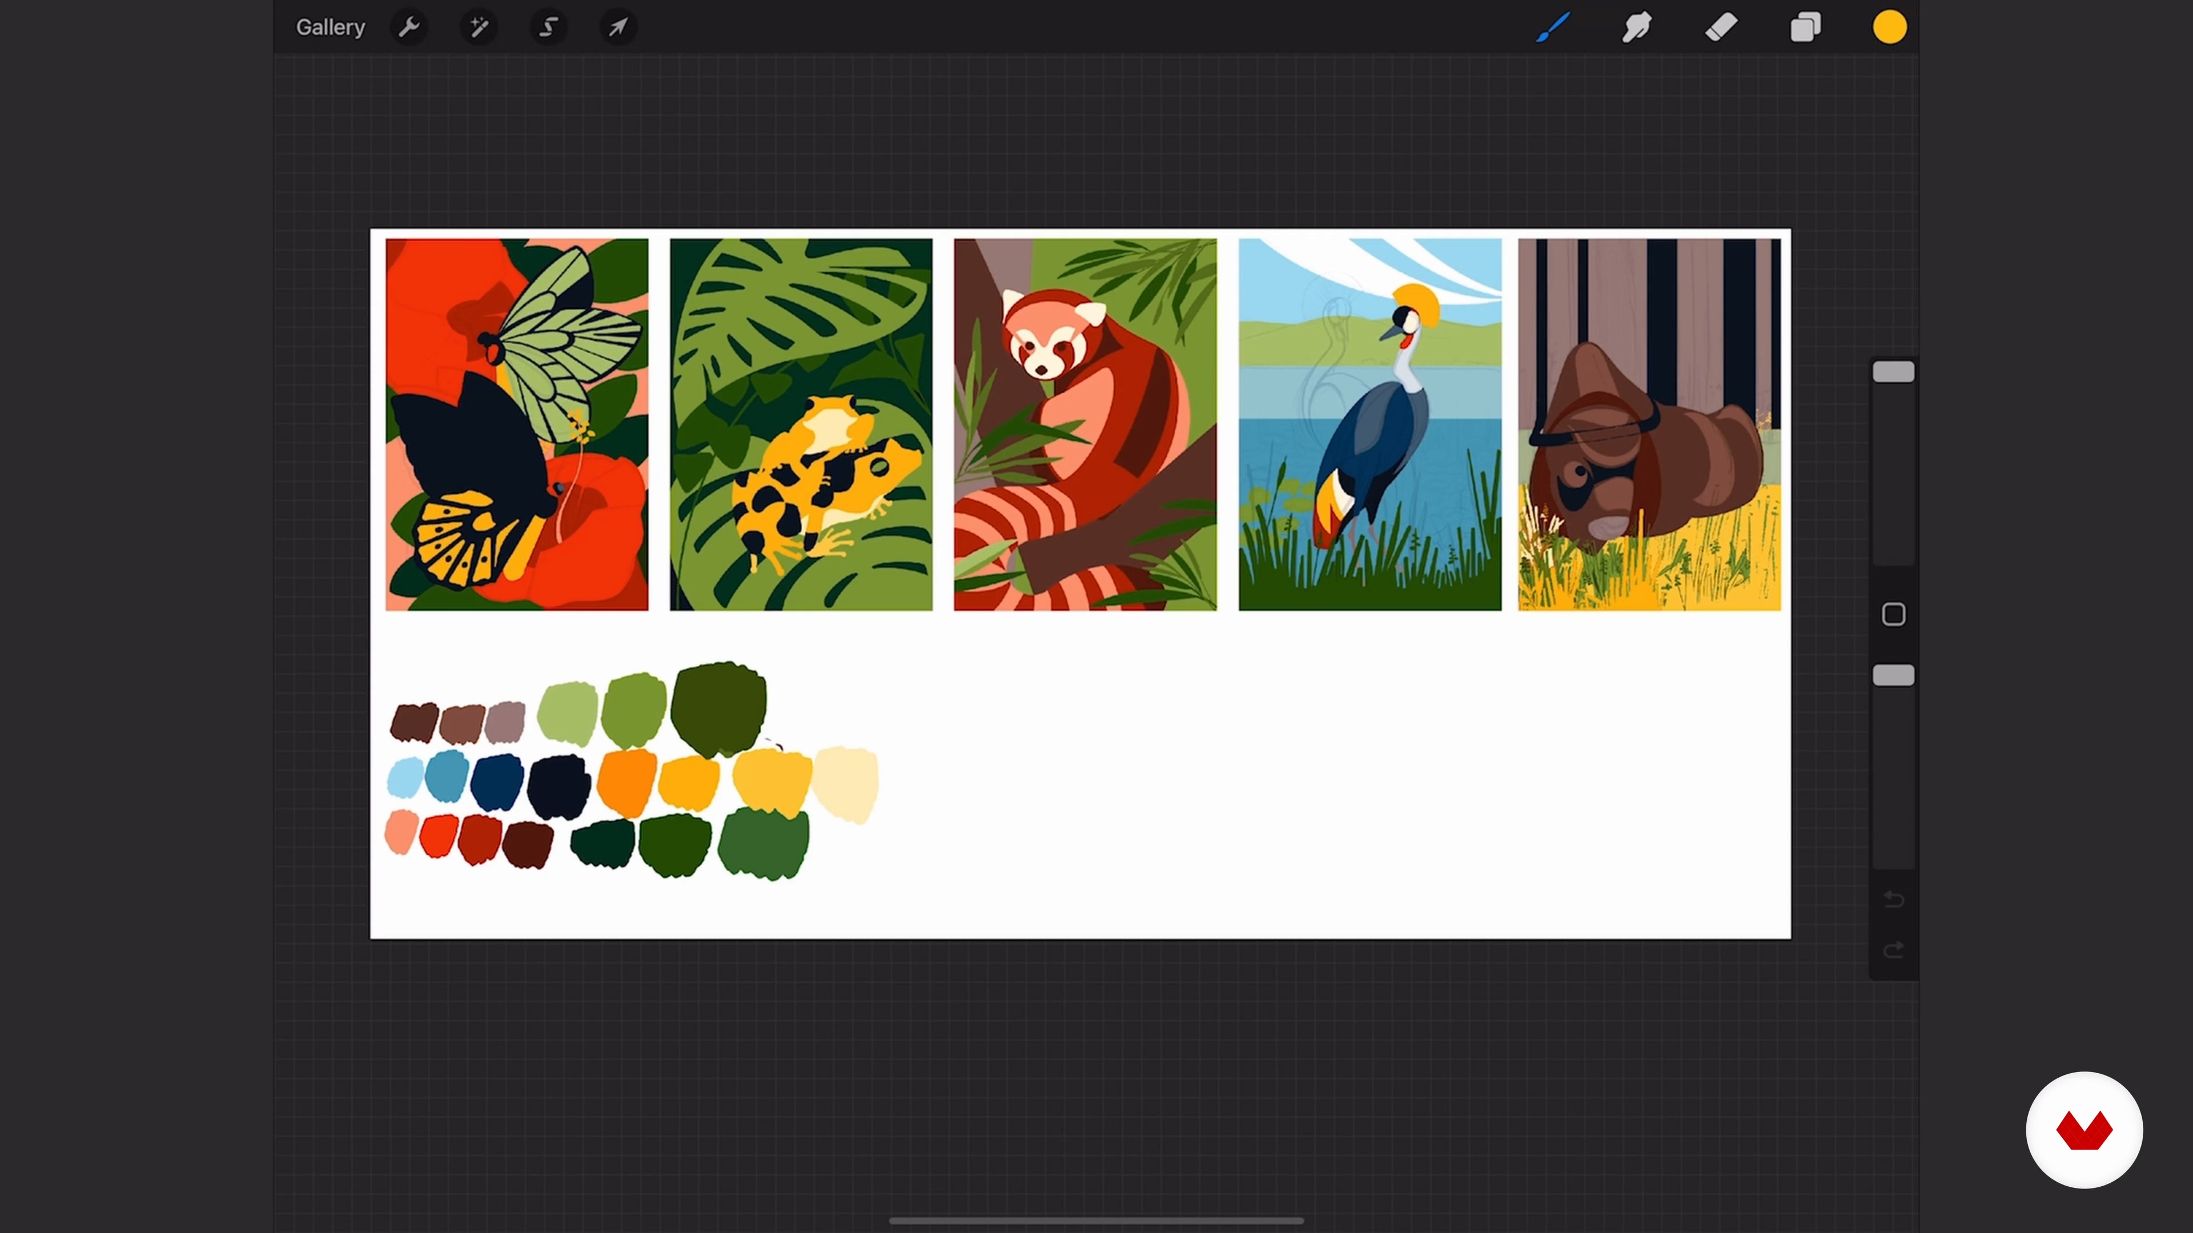Tap the square modify button on sidebar
The width and height of the screenshot is (2193, 1233).
1893,614
